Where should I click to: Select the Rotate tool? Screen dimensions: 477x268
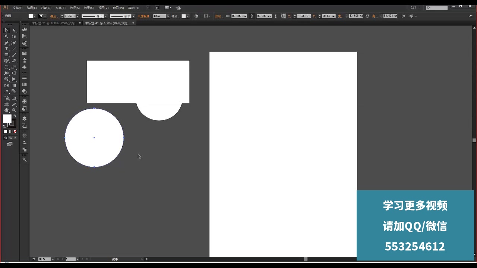coord(6,67)
